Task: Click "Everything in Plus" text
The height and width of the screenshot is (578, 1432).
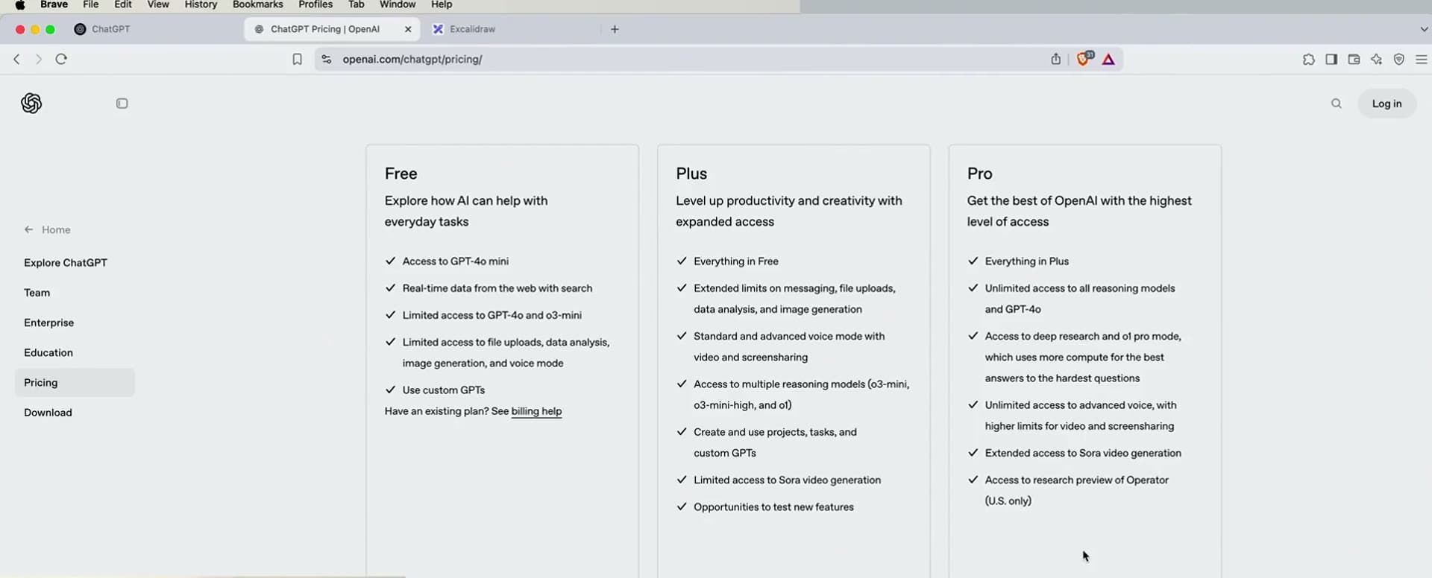Action: coord(1027,261)
